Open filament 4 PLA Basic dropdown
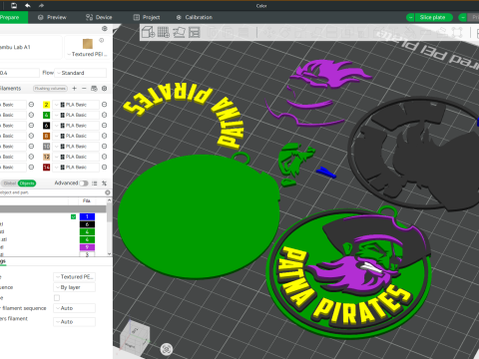This screenshot has height=359, width=479. click(76, 115)
